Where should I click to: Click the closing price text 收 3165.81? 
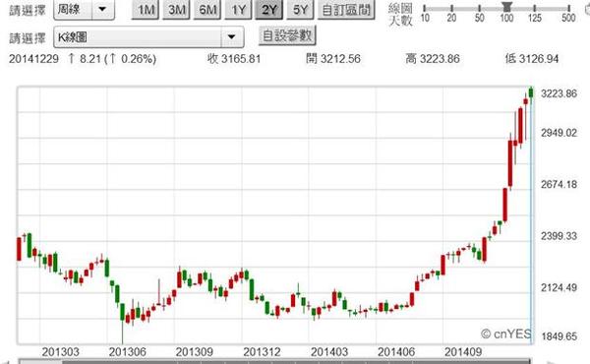pos(234,59)
